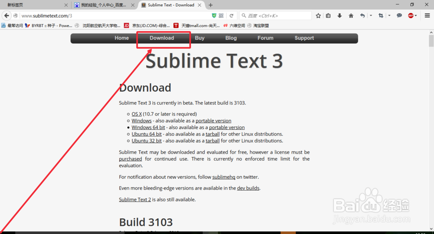The height and width of the screenshot is (234, 434).
Task: Open the sublimehq twitter link
Action: [x=224, y=177]
